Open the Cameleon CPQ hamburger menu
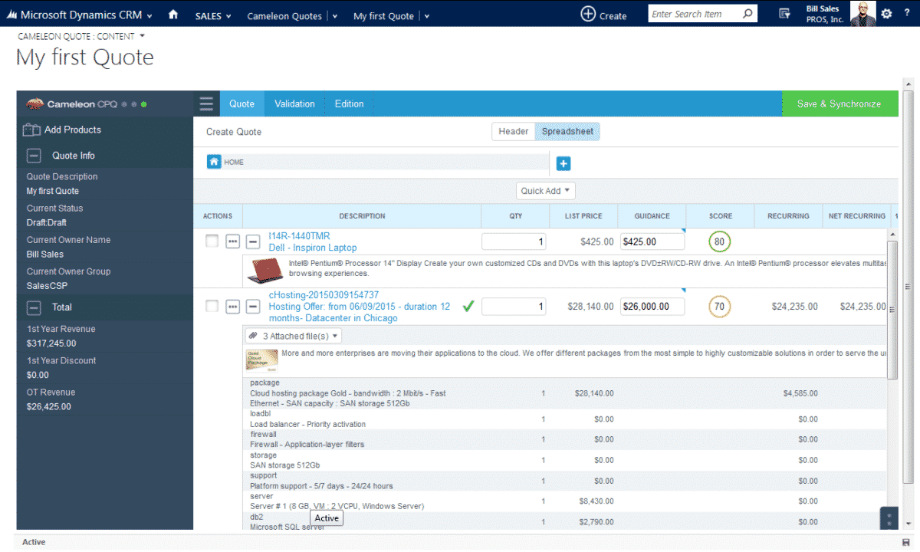This screenshot has height=552, width=920. pyautogui.click(x=205, y=103)
